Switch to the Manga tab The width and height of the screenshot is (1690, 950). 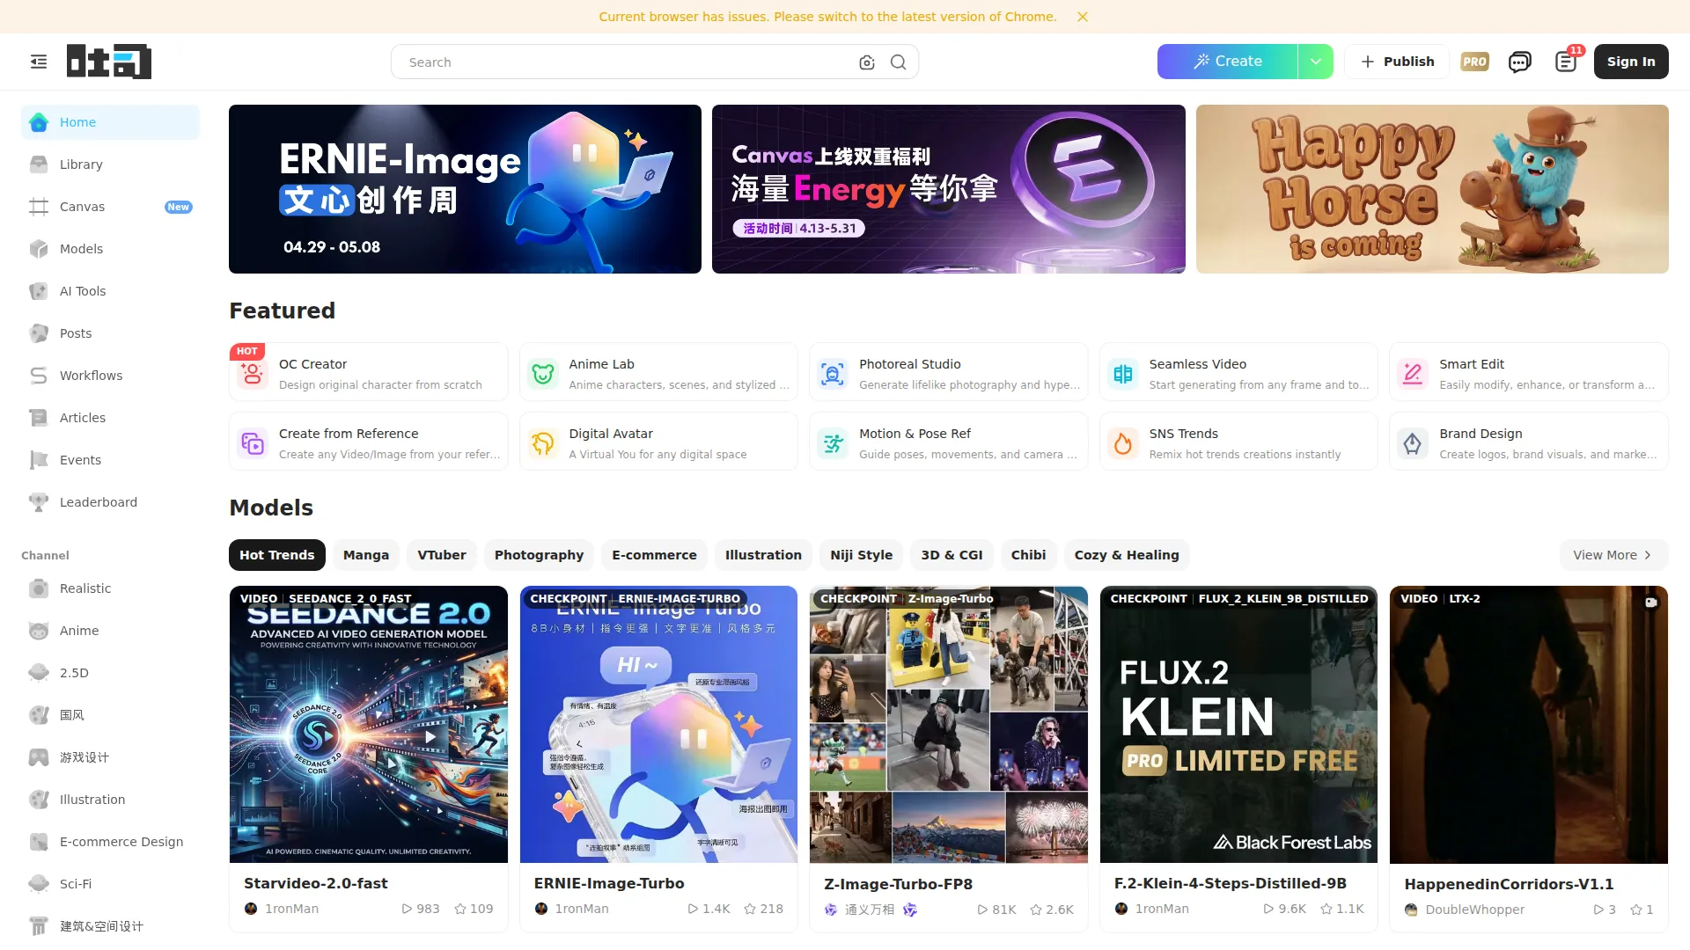[366, 555]
